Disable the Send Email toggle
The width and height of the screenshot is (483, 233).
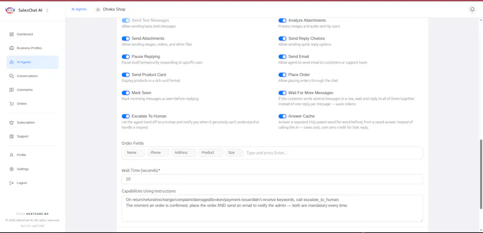pos(283,57)
